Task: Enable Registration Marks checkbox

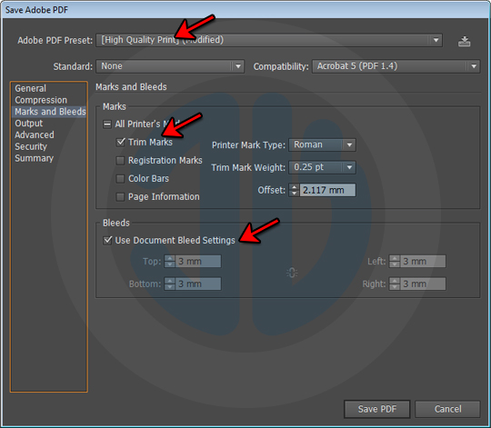Action: point(120,161)
